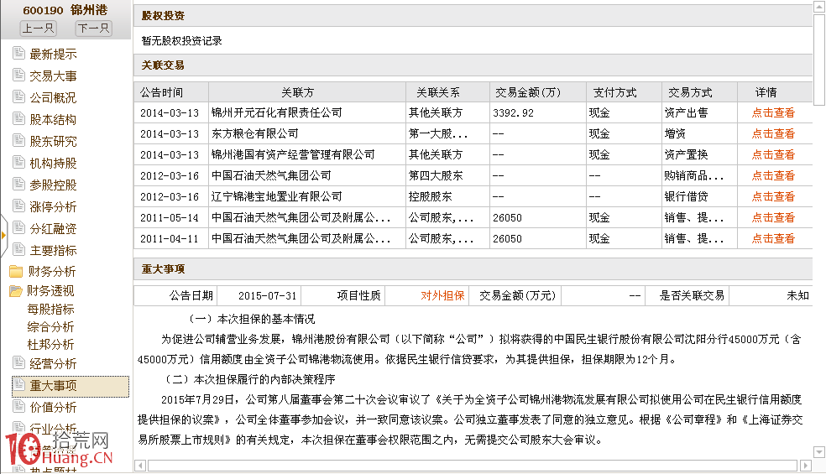This screenshot has height=474, width=826.
Task: Click the 2015-07-31 announcement date value
Action: click(x=267, y=295)
